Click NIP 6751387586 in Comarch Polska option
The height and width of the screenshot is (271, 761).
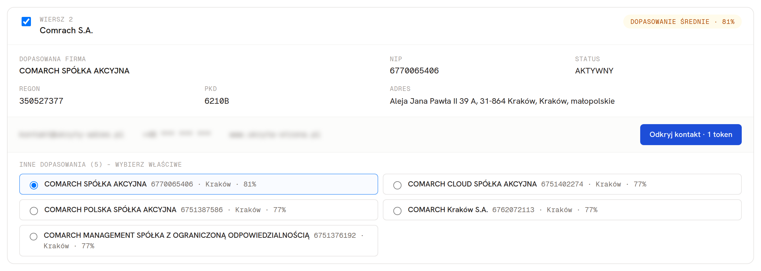[x=201, y=210]
